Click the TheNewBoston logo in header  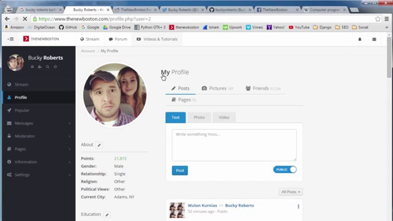tap(41, 39)
